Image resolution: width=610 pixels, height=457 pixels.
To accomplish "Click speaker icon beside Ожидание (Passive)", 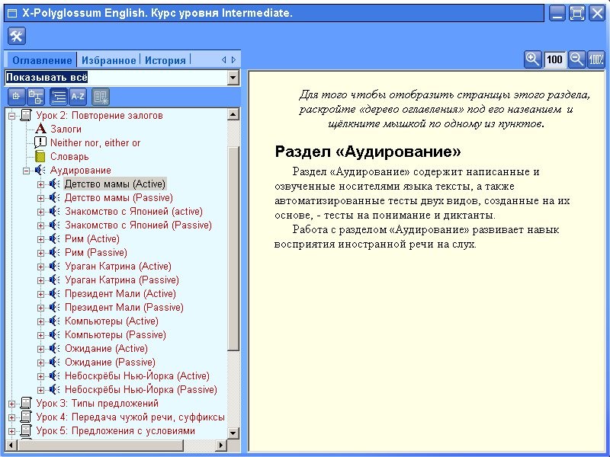I will point(54,363).
